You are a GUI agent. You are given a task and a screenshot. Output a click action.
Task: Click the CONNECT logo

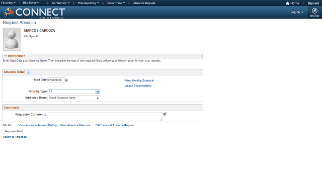tap(34, 12)
